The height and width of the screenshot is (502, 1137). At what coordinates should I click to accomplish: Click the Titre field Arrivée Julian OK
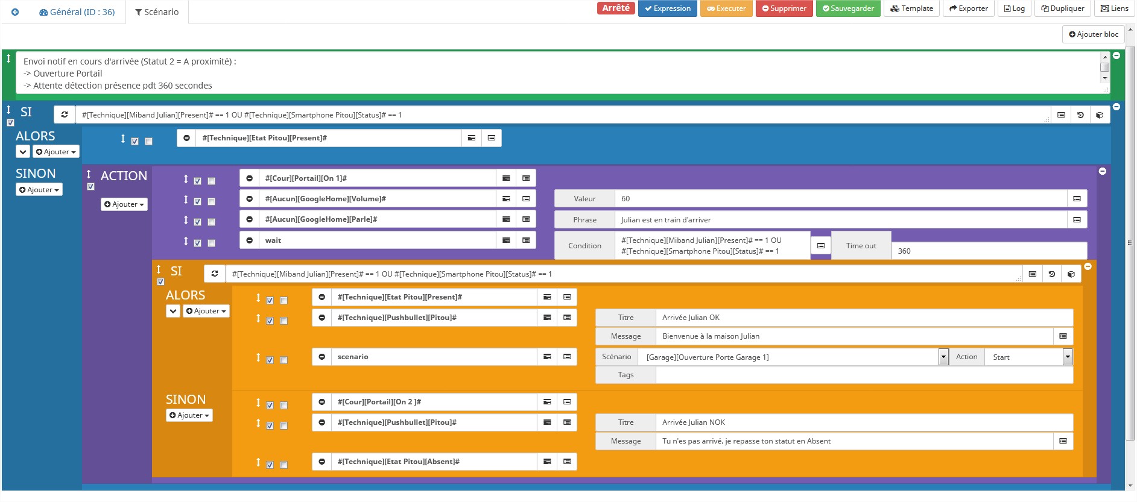click(x=864, y=318)
